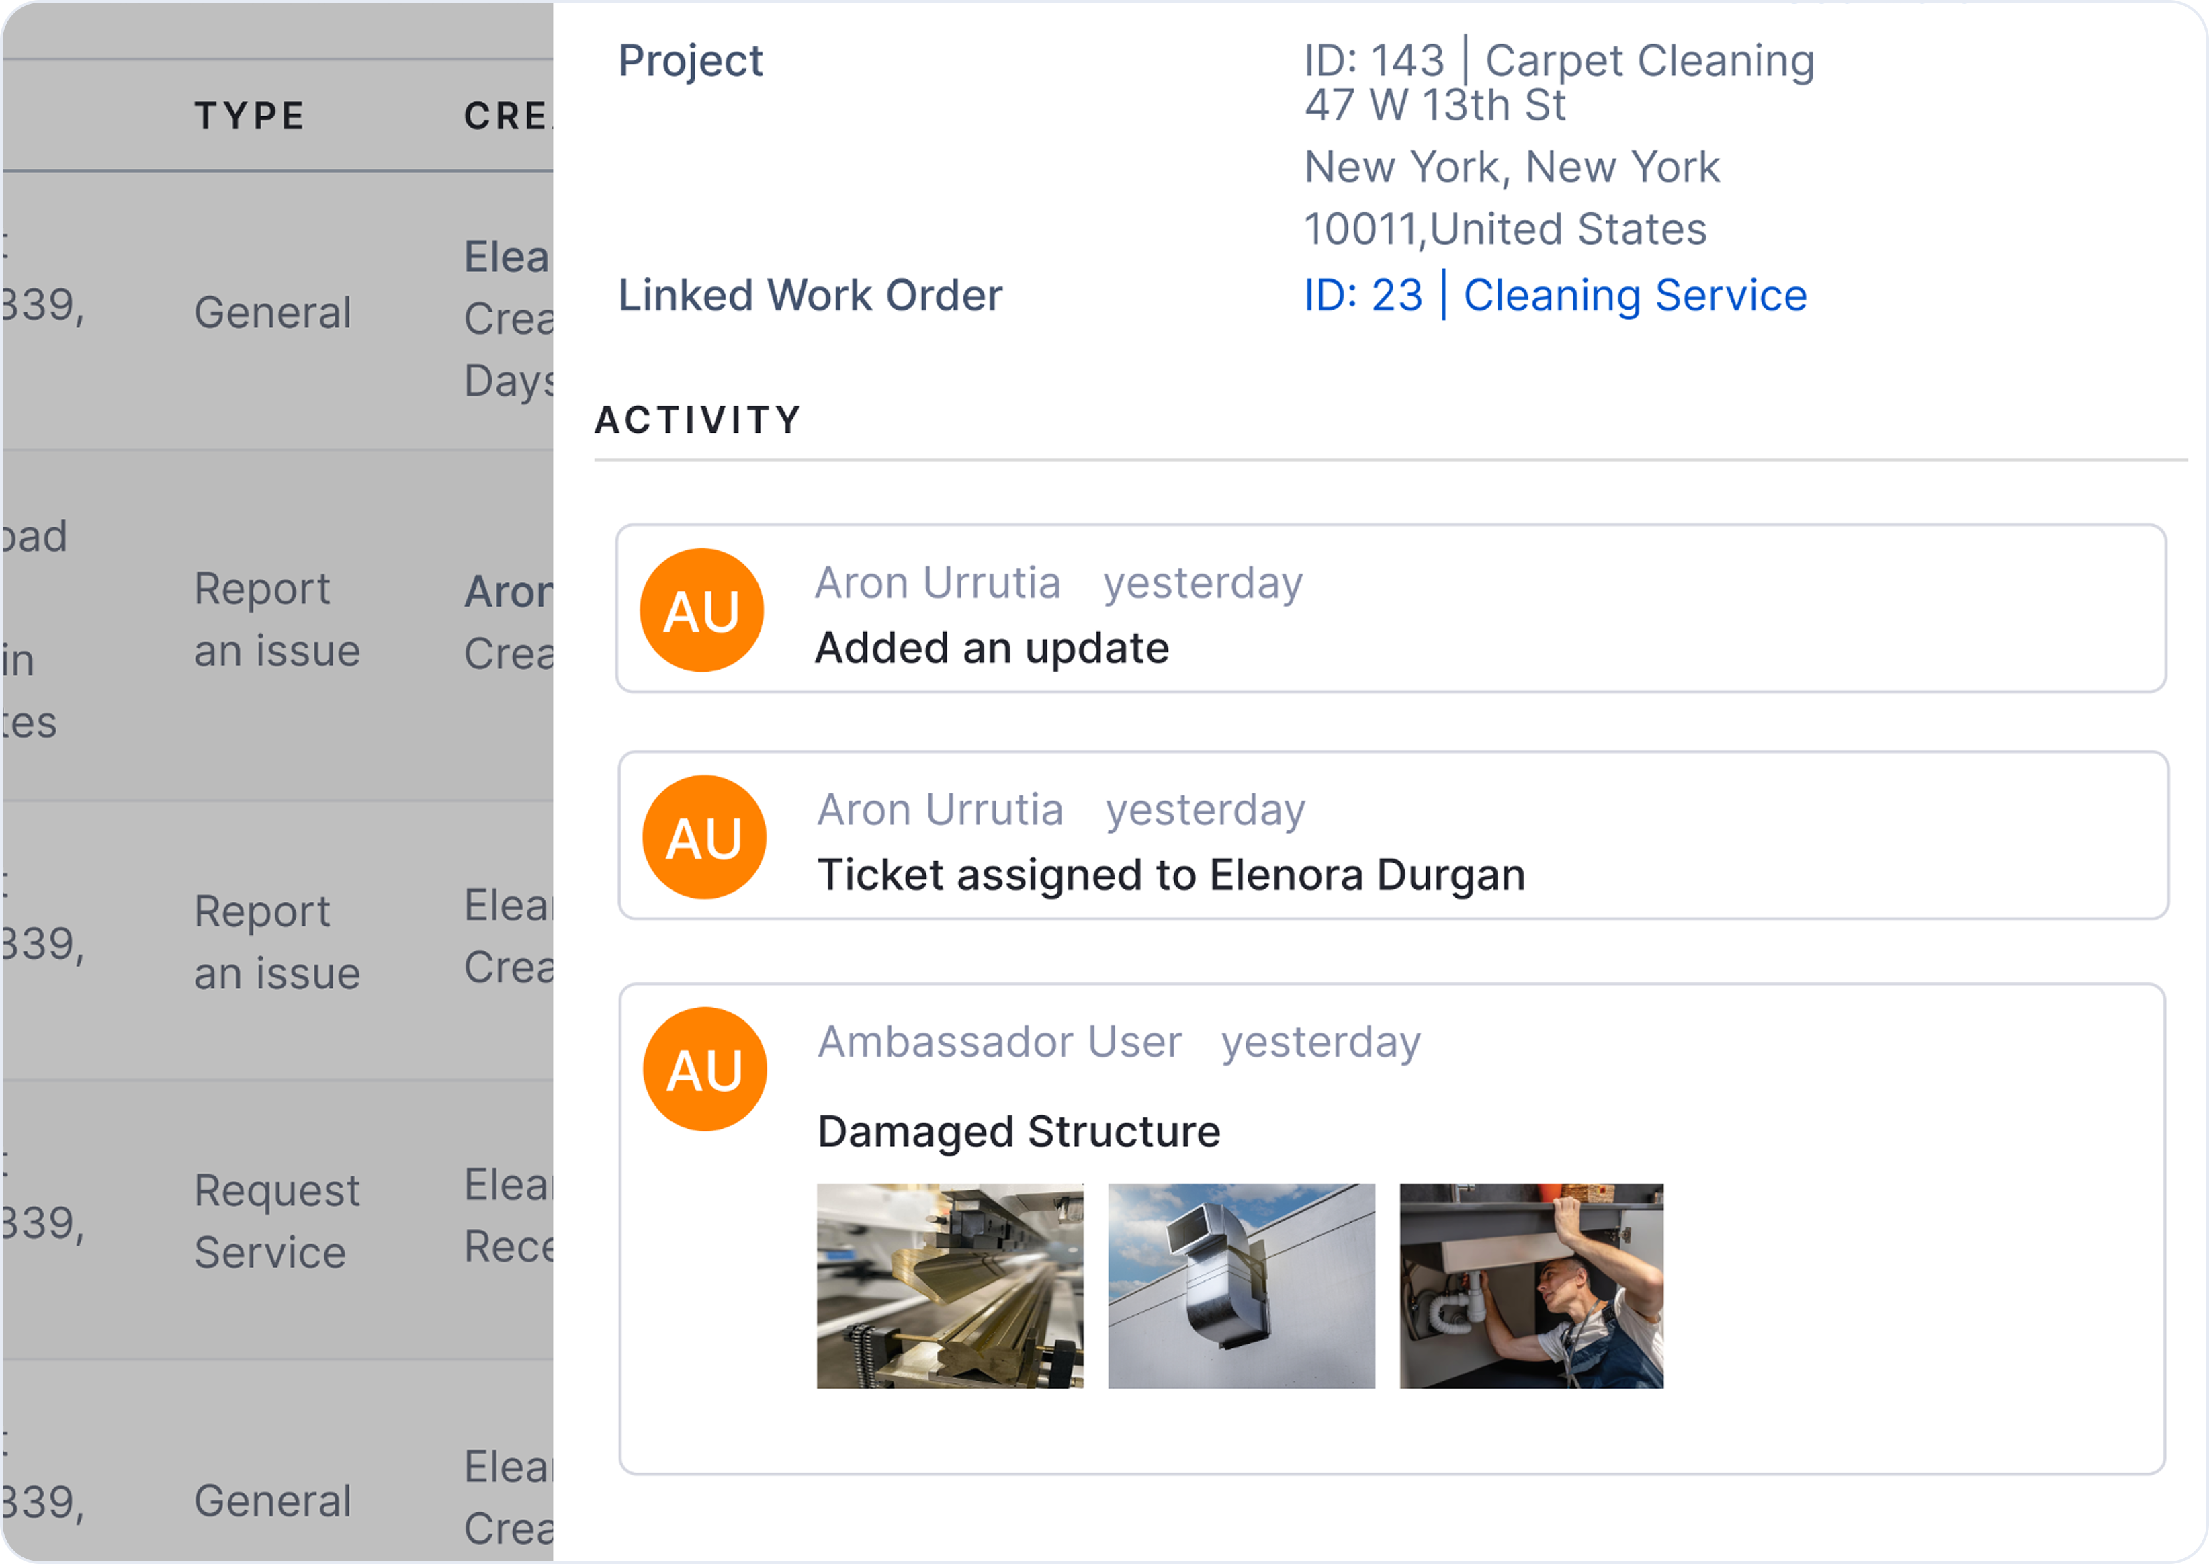This screenshot has height=1564, width=2209.
Task: Click the Ambassador User avatar
Action: [704, 1069]
